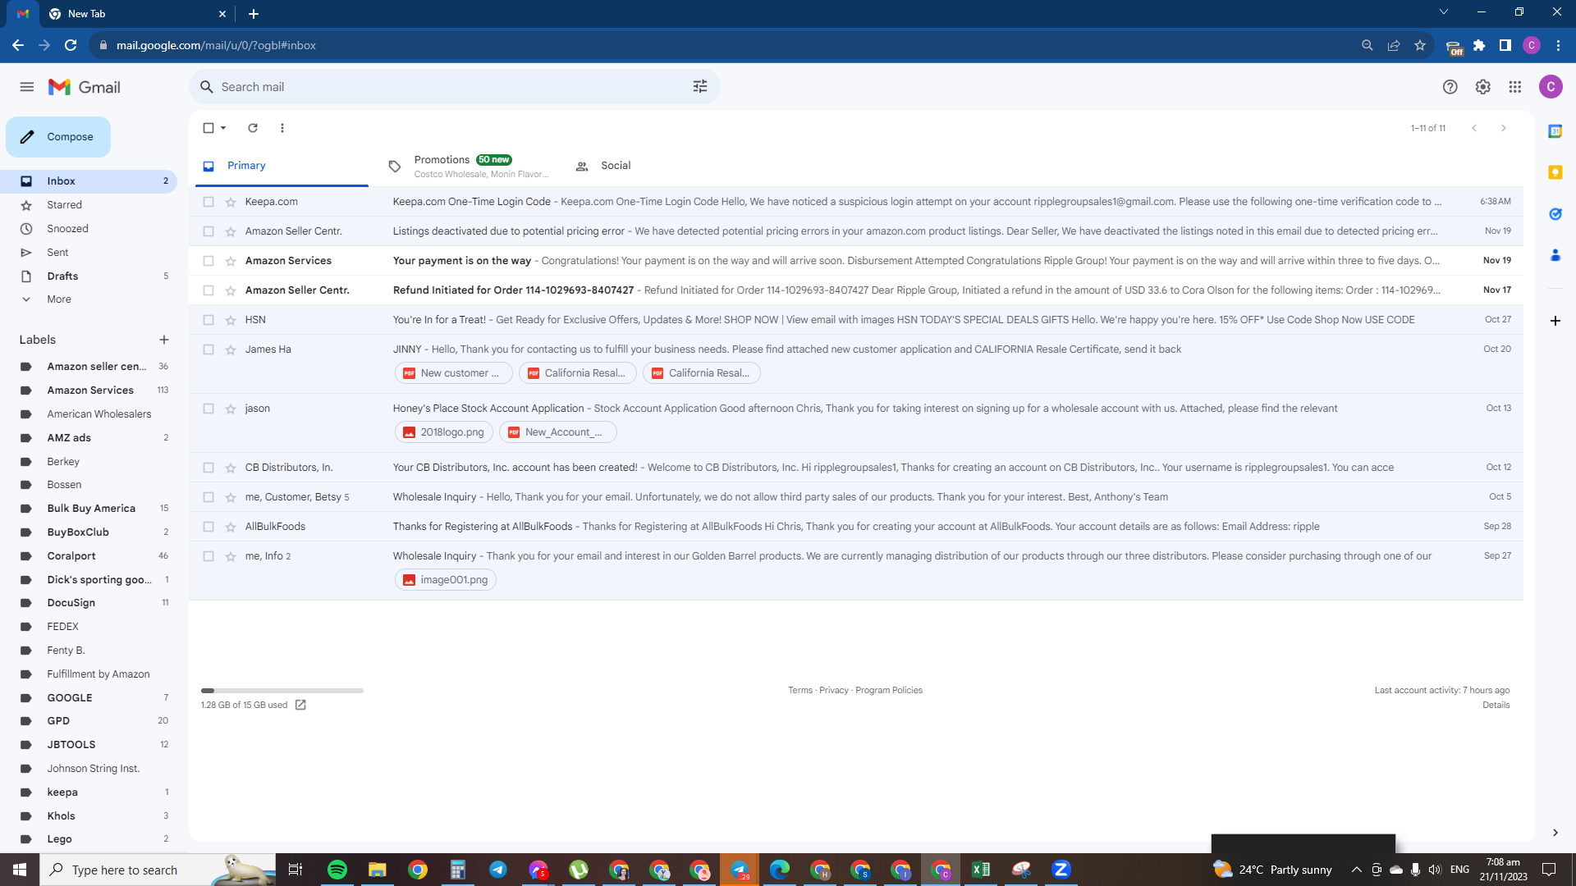Select the CB Distributors email checkbox

(208, 468)
